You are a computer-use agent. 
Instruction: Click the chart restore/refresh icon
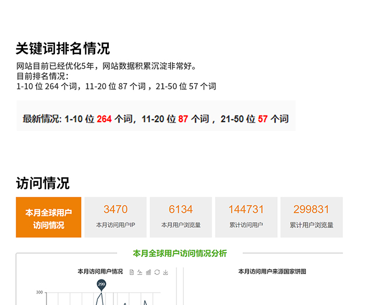click(157, 272)
